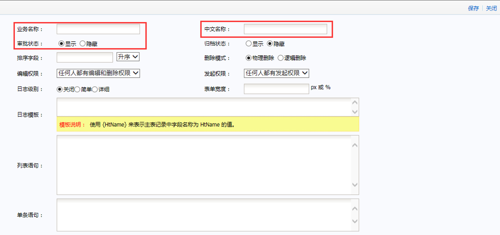This screenshot has height=235, width=500.
Task: Click the 业务名称 label
Action: click(x=30, y=29)
